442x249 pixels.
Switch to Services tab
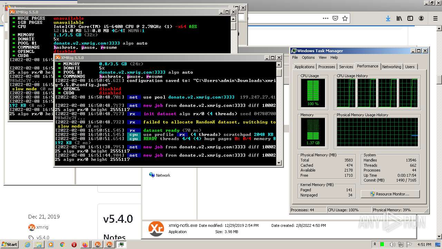coord(346,67)
